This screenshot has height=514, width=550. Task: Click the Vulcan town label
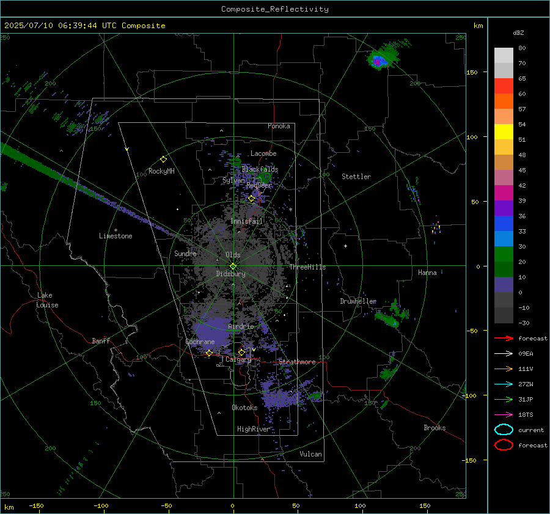pyautogui.click(x=311, y=454)
